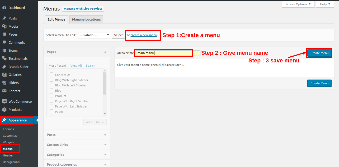Open Background under Appearance
This screenshot has width=339, height=167.
[x=11, y=162]
